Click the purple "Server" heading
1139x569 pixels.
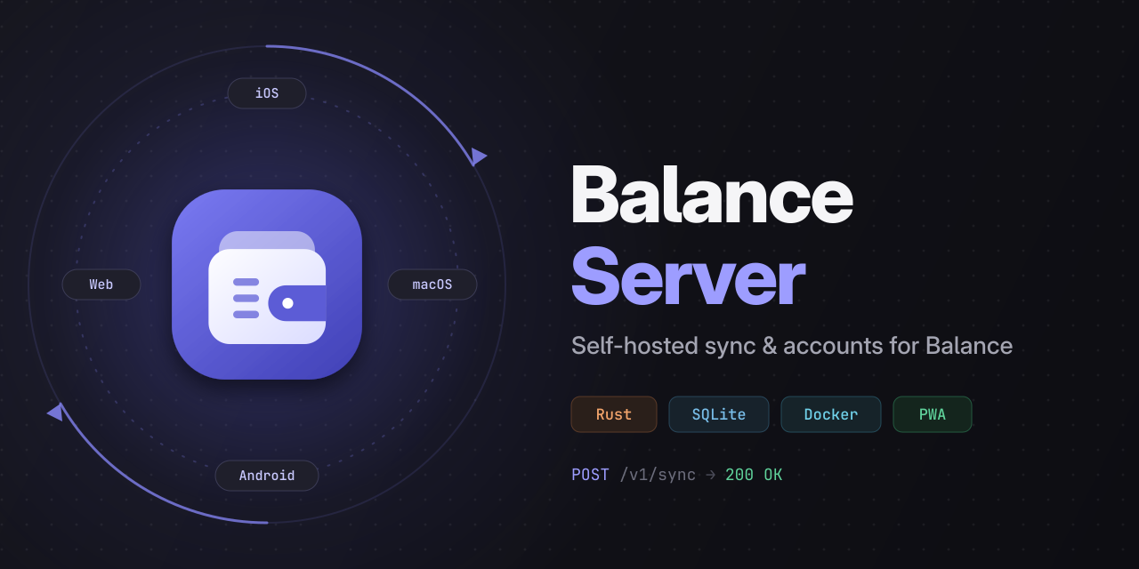click(x=688, y=276)
